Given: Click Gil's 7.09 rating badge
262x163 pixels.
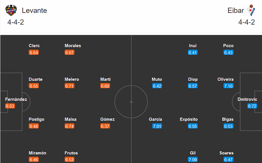Looking at the screenshot, I should pos(193,160).
